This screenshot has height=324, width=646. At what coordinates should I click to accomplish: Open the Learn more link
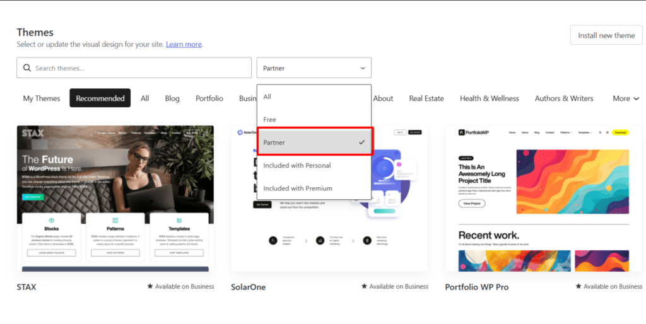pos(184,44)
